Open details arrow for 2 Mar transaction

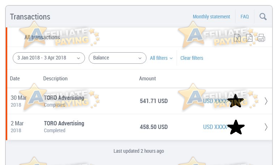tap(266, 127)
